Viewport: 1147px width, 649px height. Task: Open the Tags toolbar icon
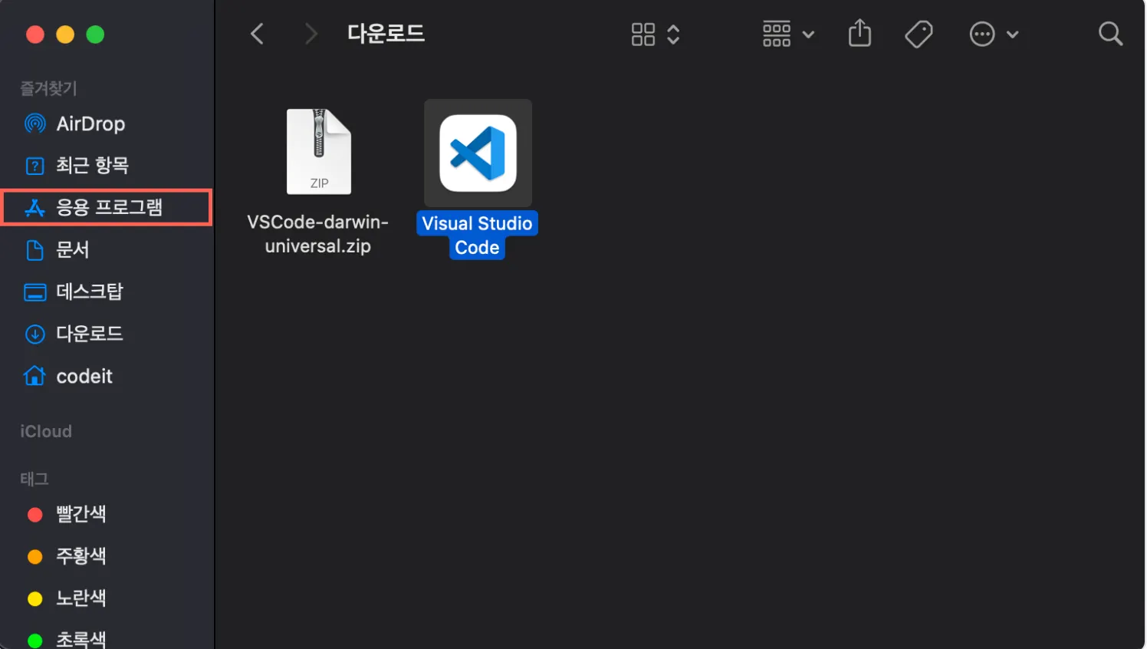point(919,34)
